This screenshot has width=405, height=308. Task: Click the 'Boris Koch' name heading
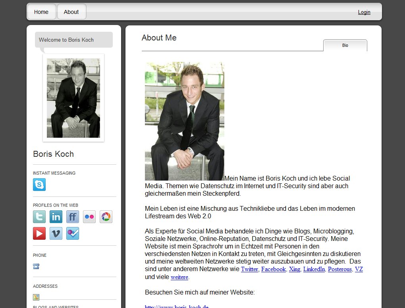pos(54,154)
